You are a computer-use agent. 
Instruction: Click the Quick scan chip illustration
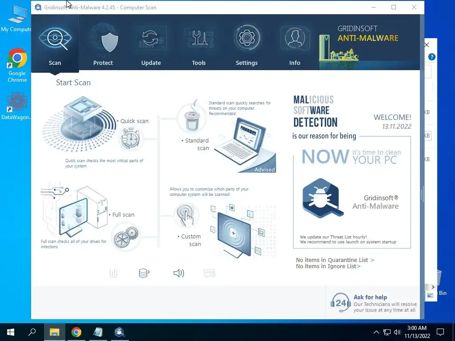point(79,124)
